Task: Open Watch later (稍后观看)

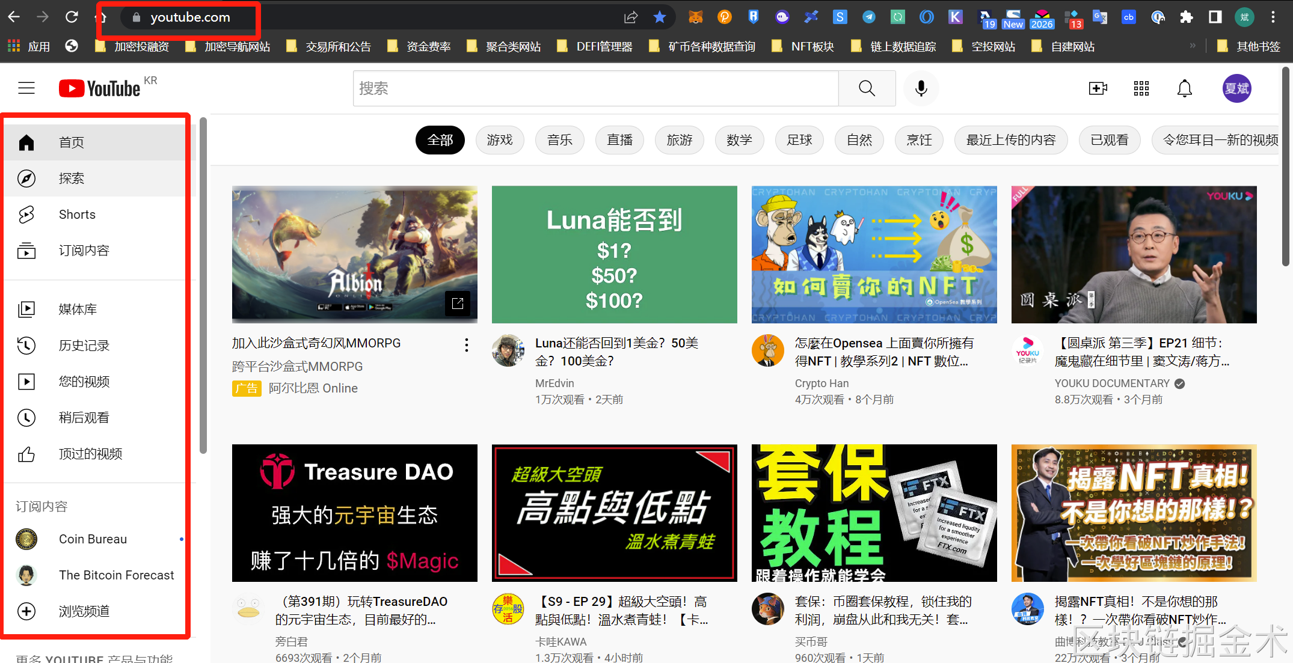Action: point(84,418)
